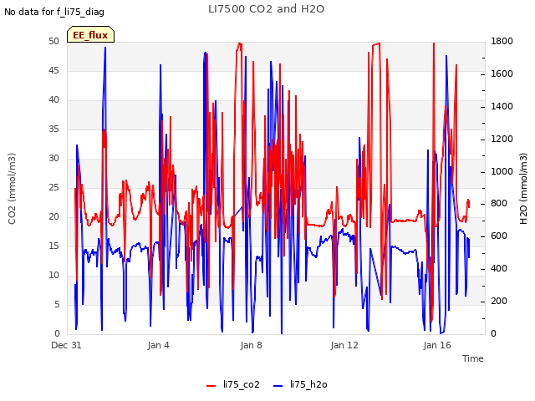The height and width of the screenshot is (401, 535).
Task: Click the 1000 tick on H2O axis
Action: tap(502, 171)
